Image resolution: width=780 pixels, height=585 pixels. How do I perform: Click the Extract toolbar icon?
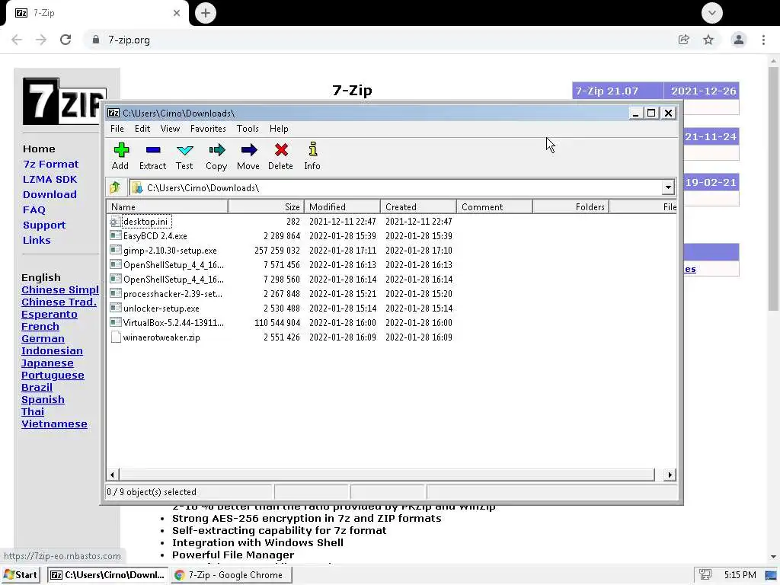[152, 150]
